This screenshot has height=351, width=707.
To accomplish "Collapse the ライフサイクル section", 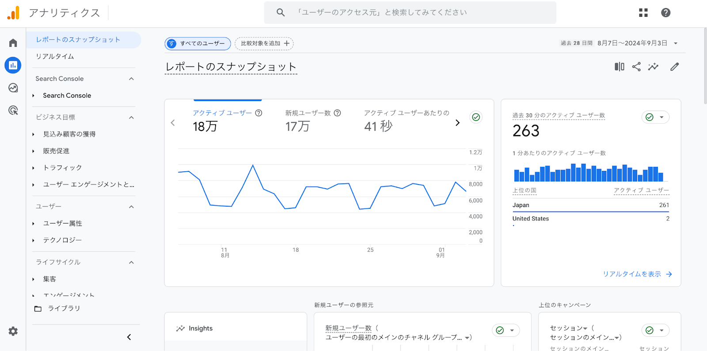I will (x=131, y=262).
